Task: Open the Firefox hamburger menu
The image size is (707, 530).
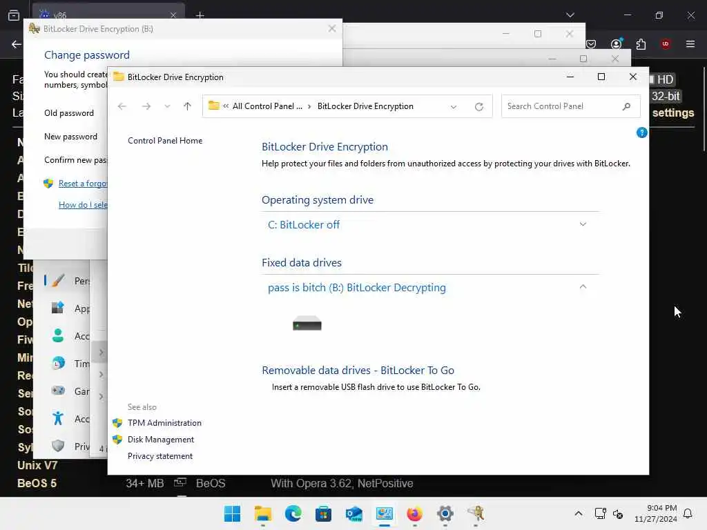Action: pyautogui.click(x=690, y=44)
